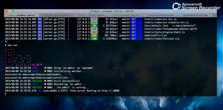Click '0003 Built Successfully!' line
This screenshot has width=223, height=110.
(x=64, y=81)
